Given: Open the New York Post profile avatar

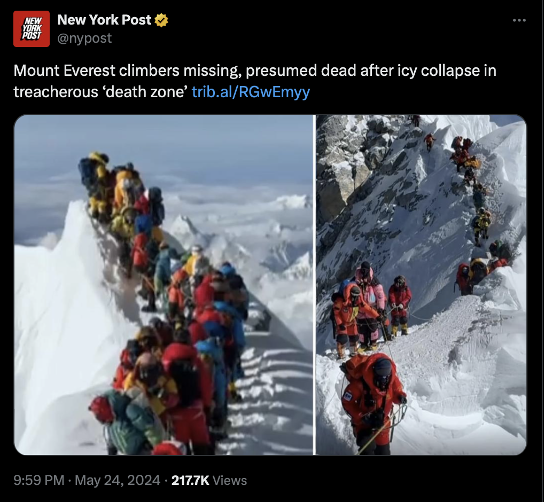Looking at the screenshot, I should tap(31, 29).
